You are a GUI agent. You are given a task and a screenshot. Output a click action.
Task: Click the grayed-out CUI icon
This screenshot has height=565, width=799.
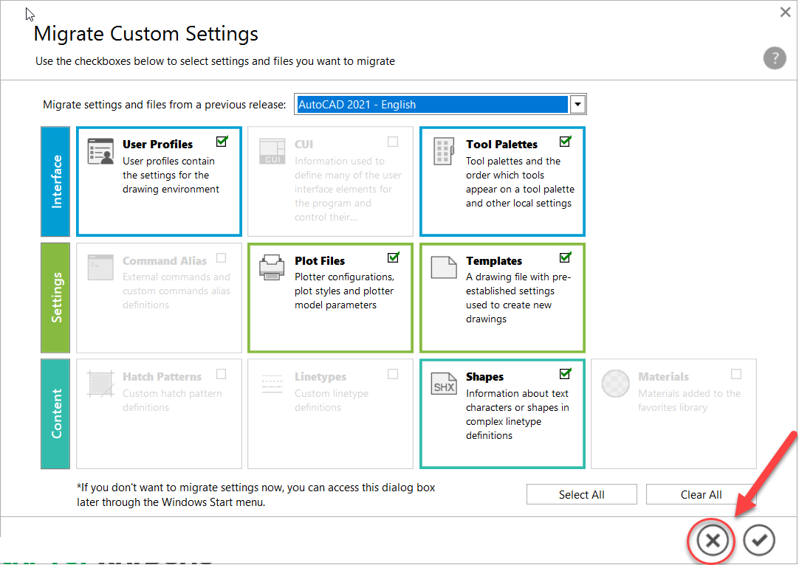pyautogui.click(x=272, y=150)
